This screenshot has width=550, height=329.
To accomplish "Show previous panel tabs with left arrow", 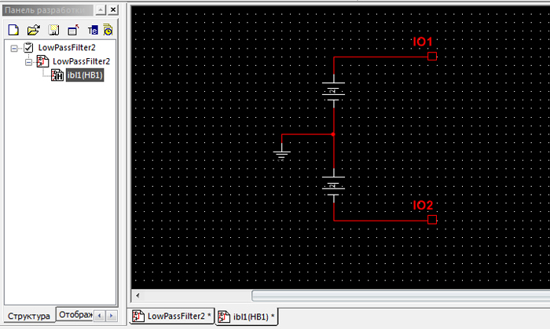I will (x=100, y=316).
